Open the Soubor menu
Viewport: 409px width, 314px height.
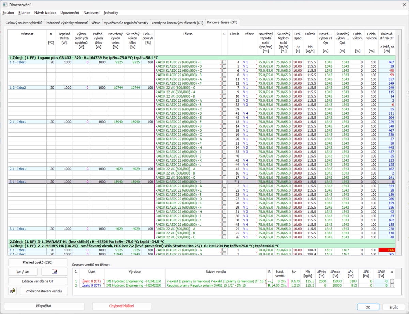9,13
